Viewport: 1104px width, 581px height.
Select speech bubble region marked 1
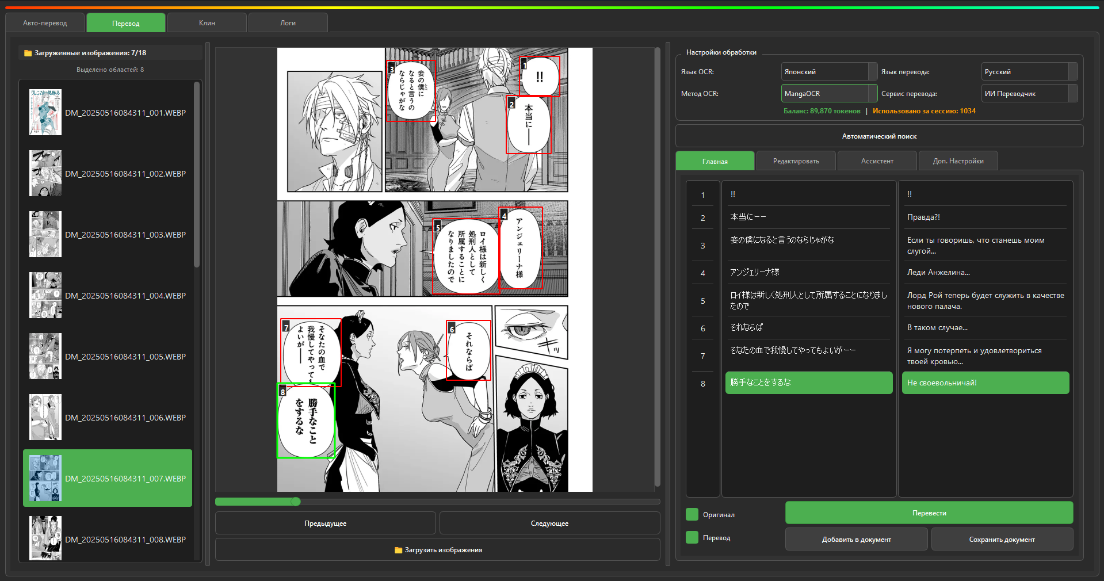click(540, 77)
